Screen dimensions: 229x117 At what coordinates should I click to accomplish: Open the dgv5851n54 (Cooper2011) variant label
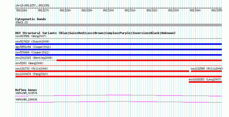tap(33, 47)
